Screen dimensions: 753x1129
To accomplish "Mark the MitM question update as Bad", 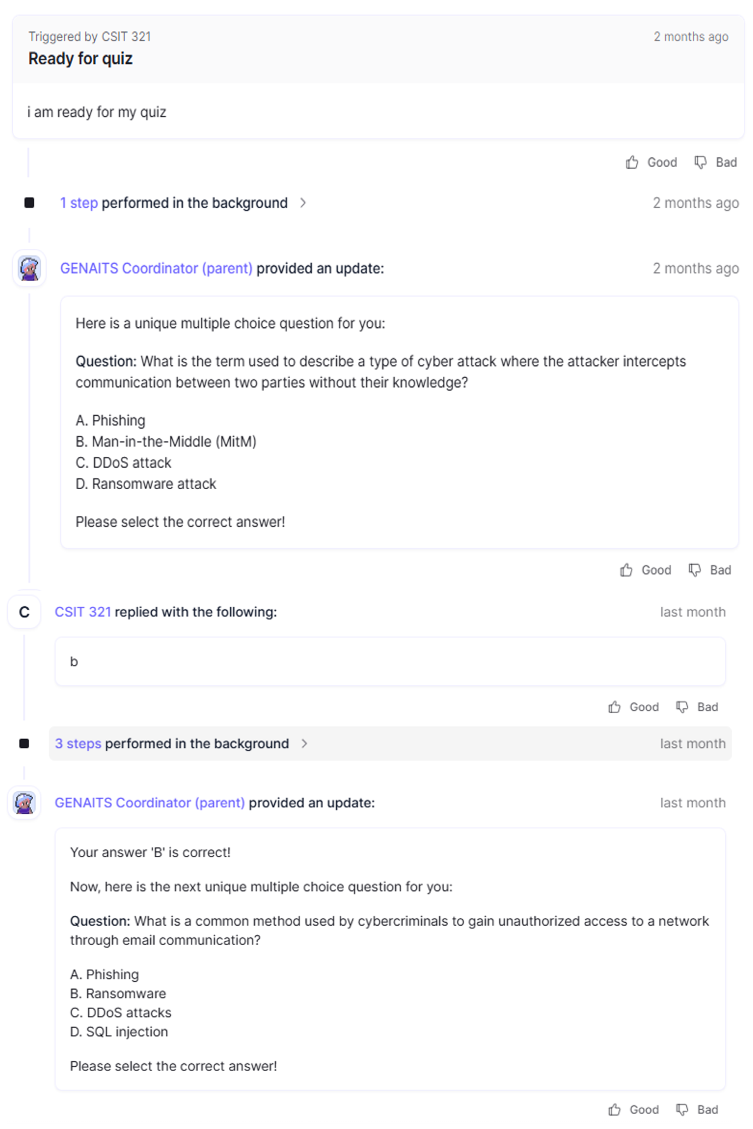I will [709, 570].
